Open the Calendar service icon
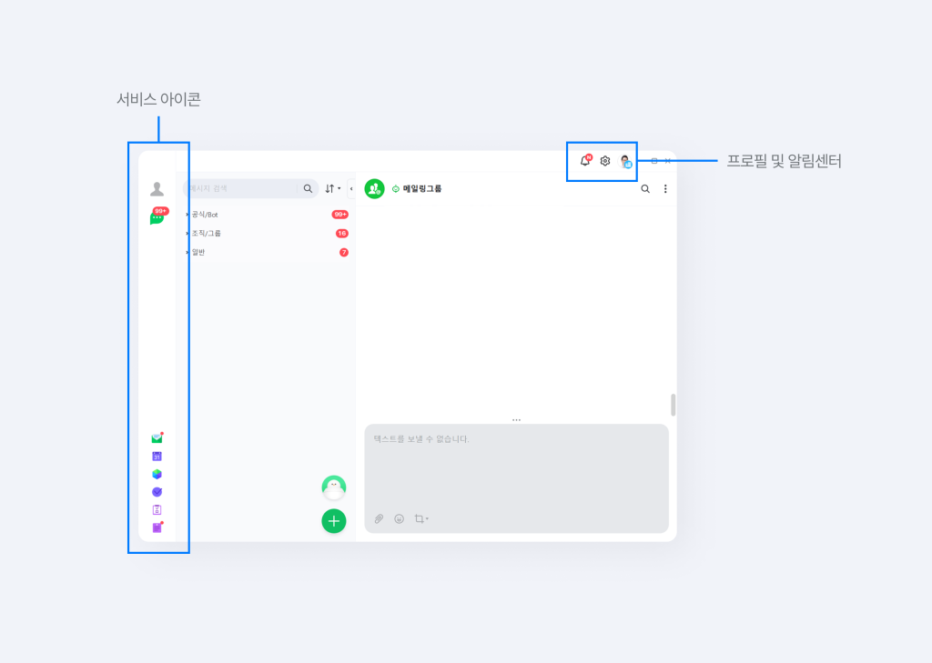Screen dimensions: 932x663 [157, 457]
